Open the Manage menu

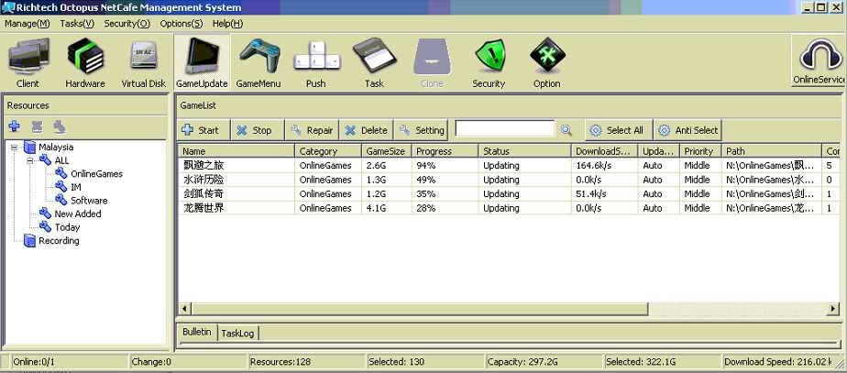(x=27, y=23)
